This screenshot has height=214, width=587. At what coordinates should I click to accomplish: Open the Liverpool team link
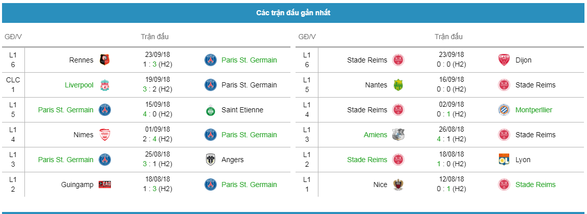[x=79, y=85]
